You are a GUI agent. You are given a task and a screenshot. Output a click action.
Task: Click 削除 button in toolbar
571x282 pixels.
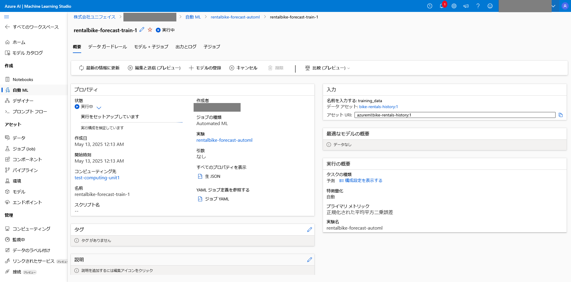click(276, 68)
